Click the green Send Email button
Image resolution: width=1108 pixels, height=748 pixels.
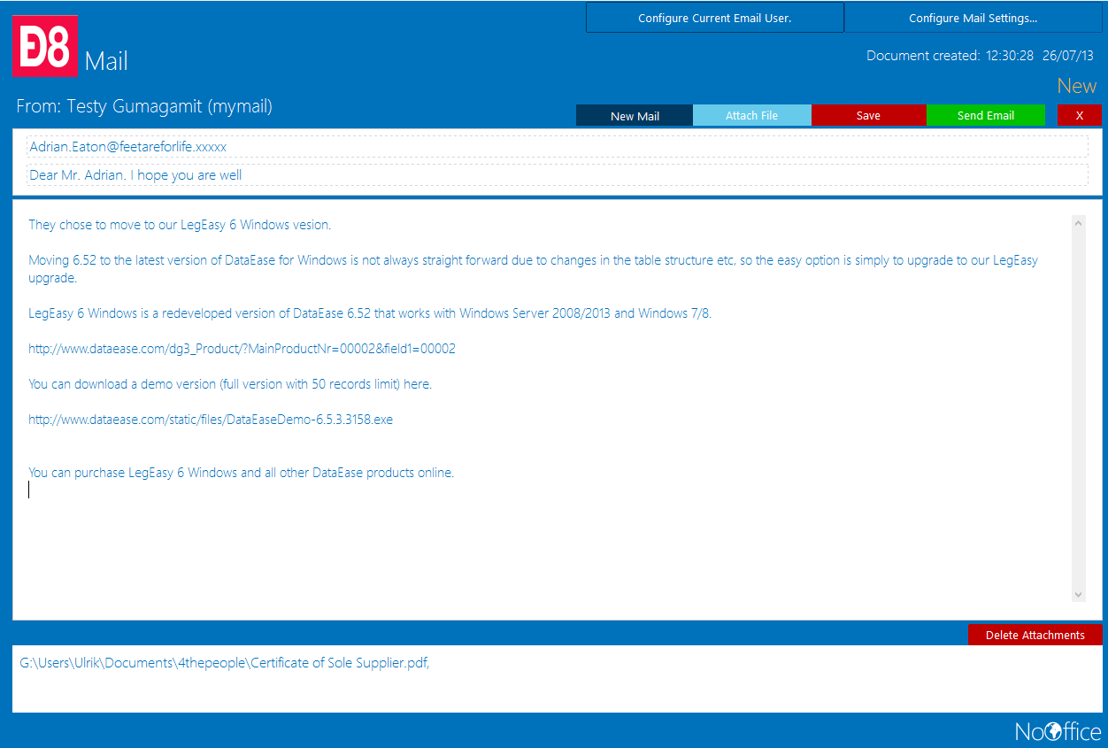[986, 116]
